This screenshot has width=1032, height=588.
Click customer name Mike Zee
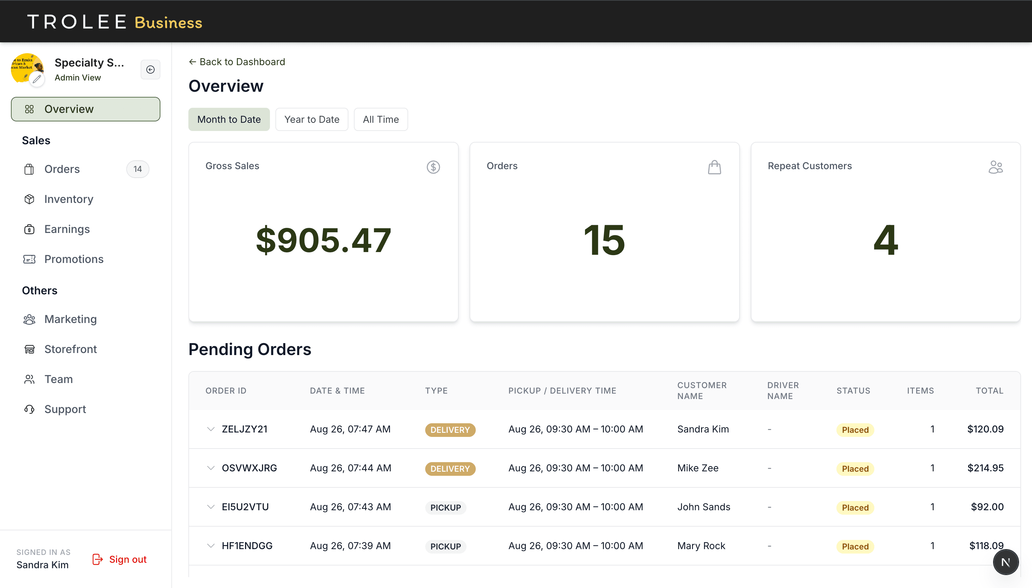698,468
